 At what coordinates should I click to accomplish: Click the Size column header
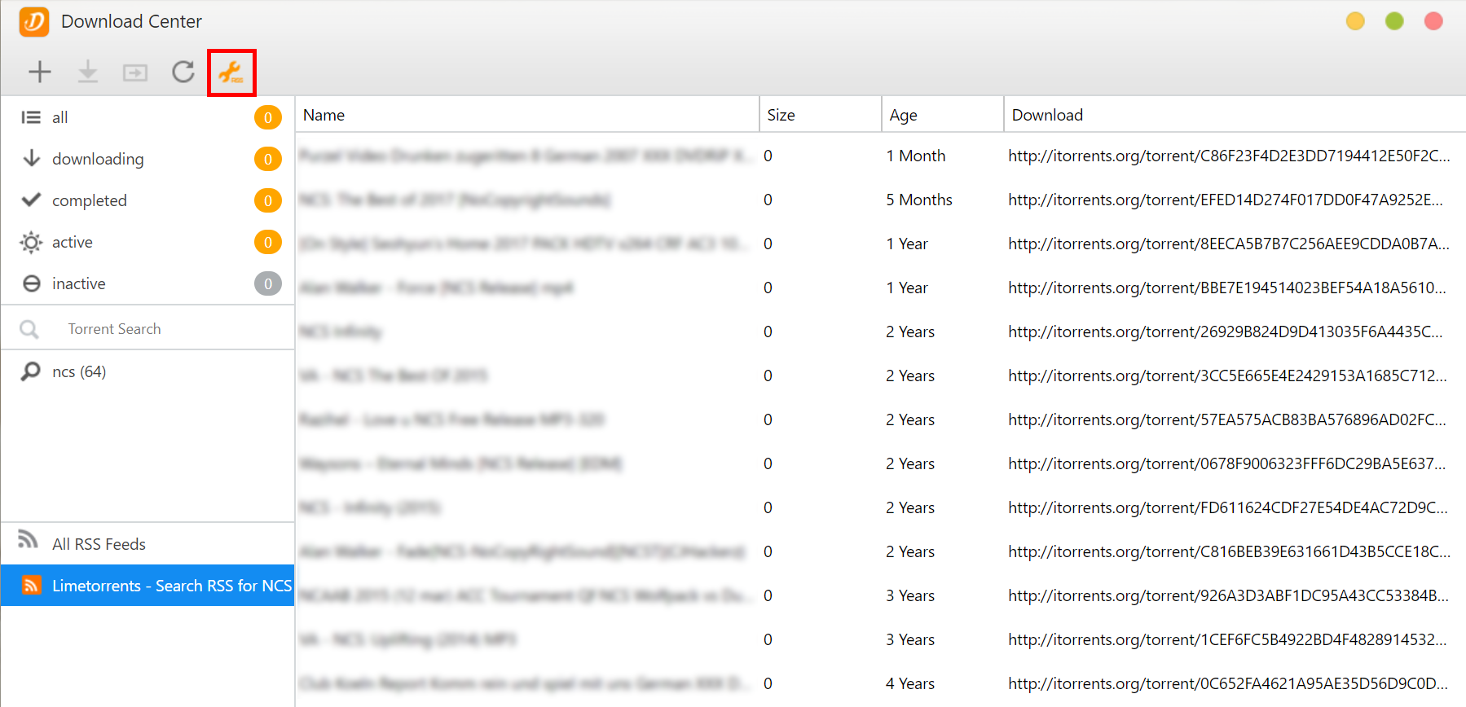781,115
